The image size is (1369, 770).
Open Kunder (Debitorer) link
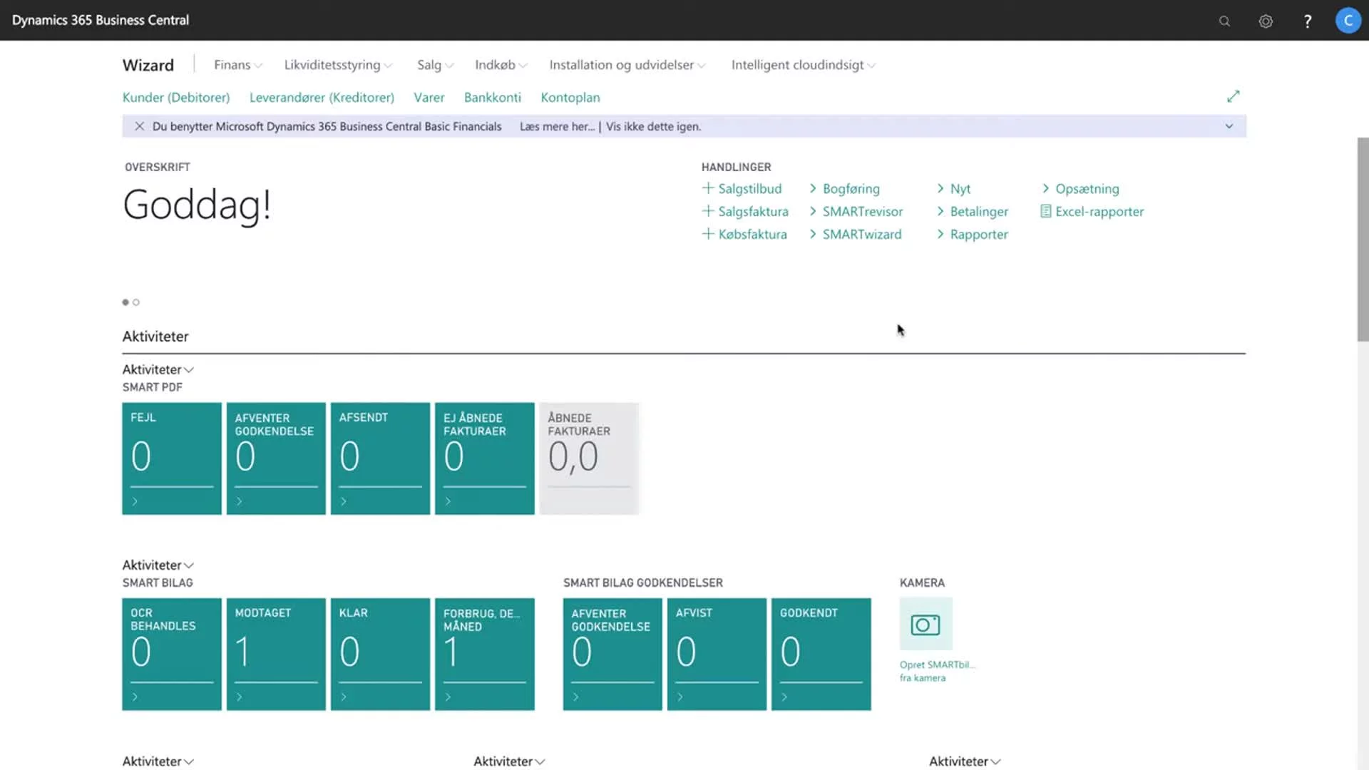tap(176, 98)
